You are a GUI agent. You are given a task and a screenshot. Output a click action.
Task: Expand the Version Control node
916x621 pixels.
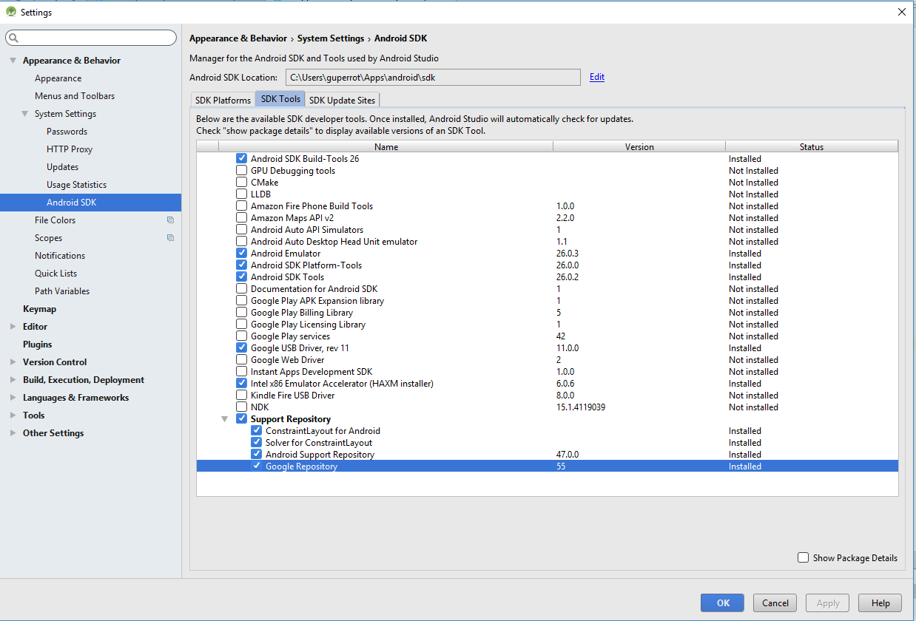pos(13,362)
